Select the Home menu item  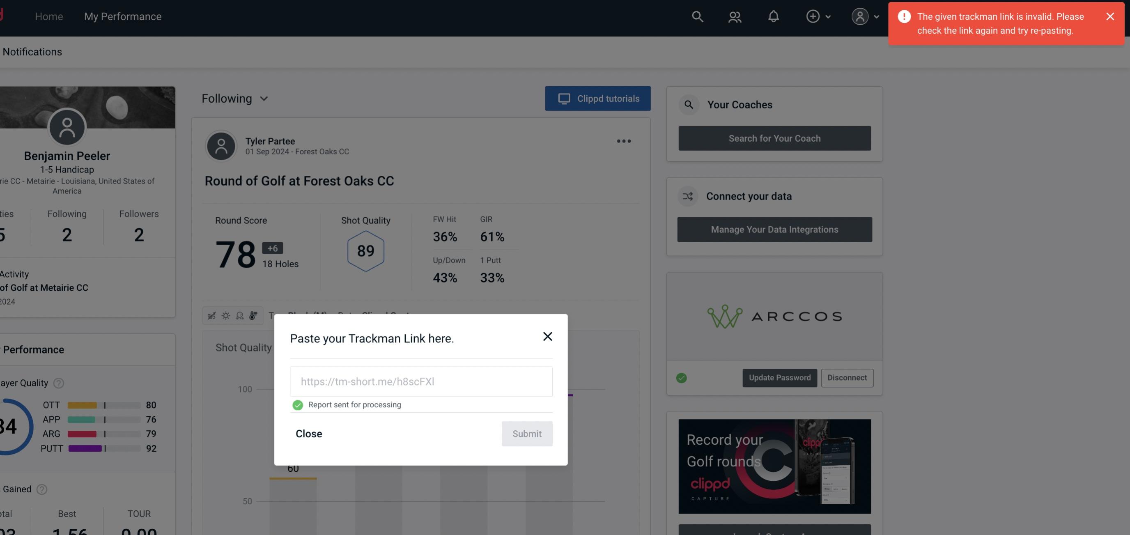click(49, 16)
